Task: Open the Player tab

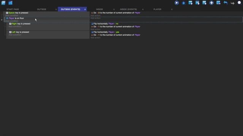Action: tap(157, 9)
